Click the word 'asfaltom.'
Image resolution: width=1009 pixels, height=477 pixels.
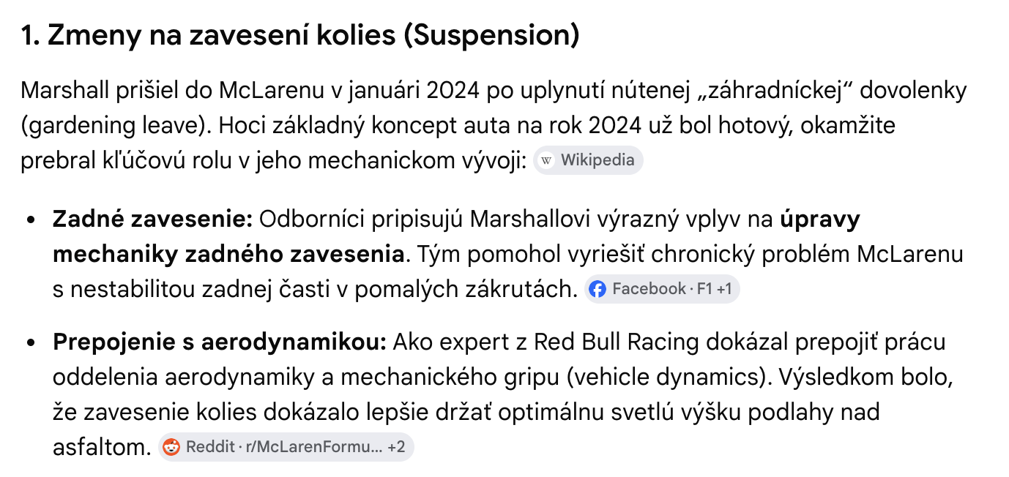pyautogui.click(x=102, y=447)
